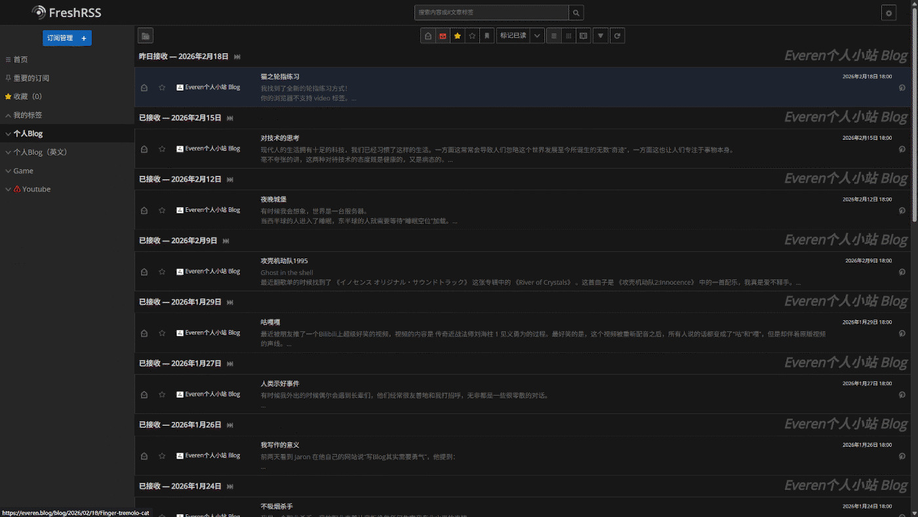Click the folder icon above article list

(x=146, y=35)
